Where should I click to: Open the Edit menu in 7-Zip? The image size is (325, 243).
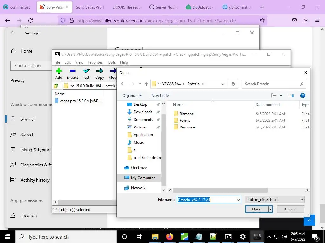[68, 62]
